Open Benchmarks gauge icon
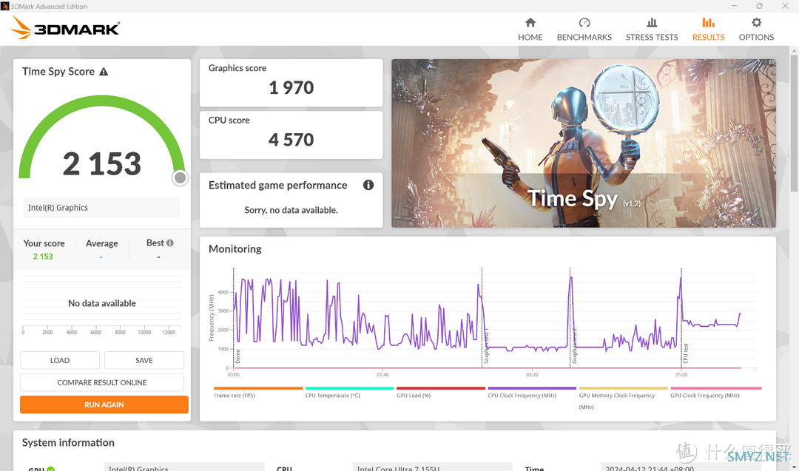Screen dimensions: 799x471 pos(584,22)
